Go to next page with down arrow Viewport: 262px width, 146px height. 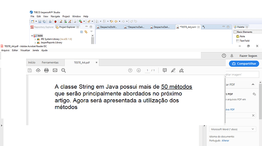139,71
